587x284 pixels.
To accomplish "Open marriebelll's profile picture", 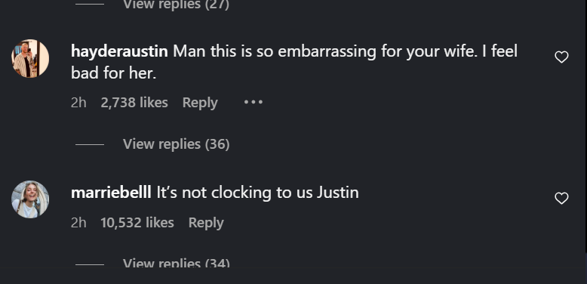I will pyautogui.click(x=30, y=199).
